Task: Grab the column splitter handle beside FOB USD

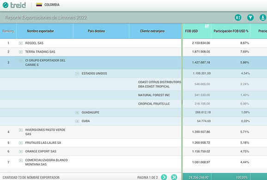Action: [182, 102]
